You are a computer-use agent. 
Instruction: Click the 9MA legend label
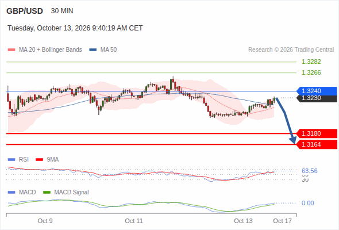pyautogui.click(x=53, y=160)
